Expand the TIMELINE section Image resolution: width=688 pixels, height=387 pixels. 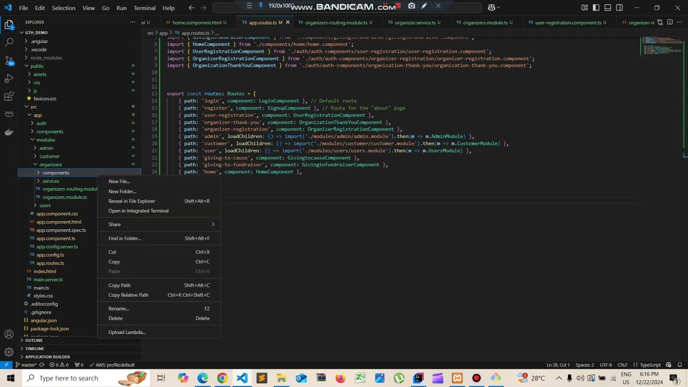[x=80, y=348]
